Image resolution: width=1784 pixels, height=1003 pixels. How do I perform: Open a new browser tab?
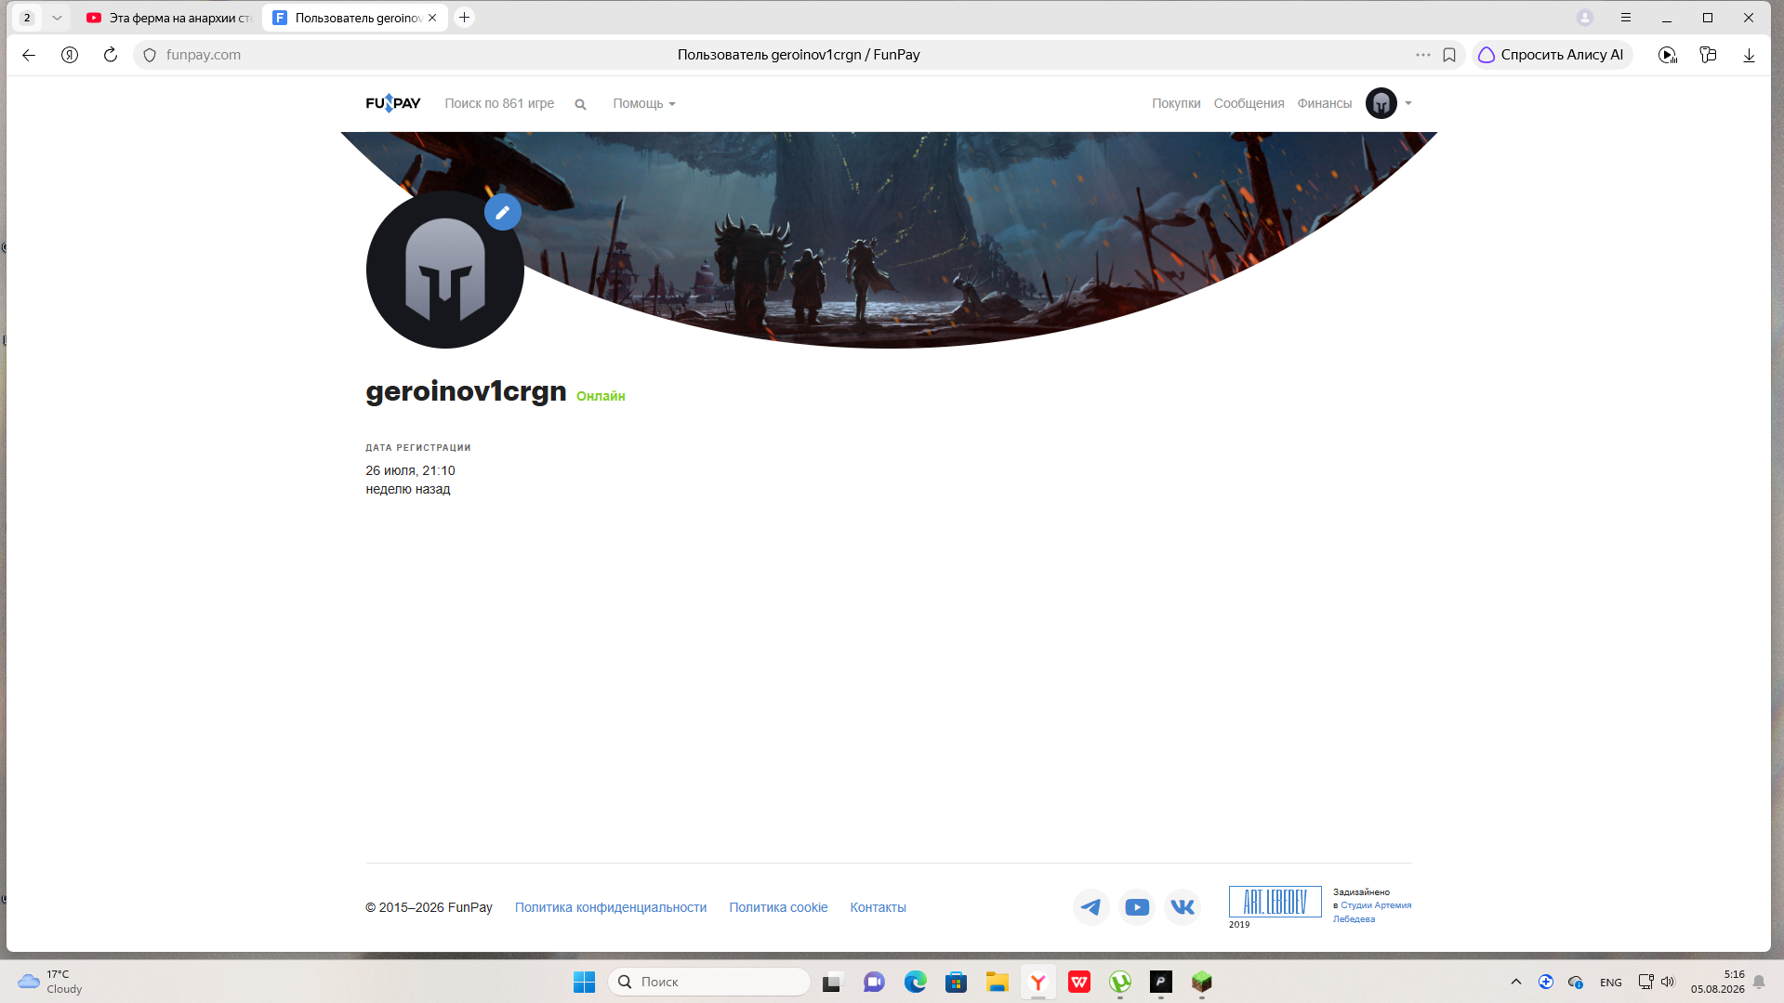[x=465, y=18]
